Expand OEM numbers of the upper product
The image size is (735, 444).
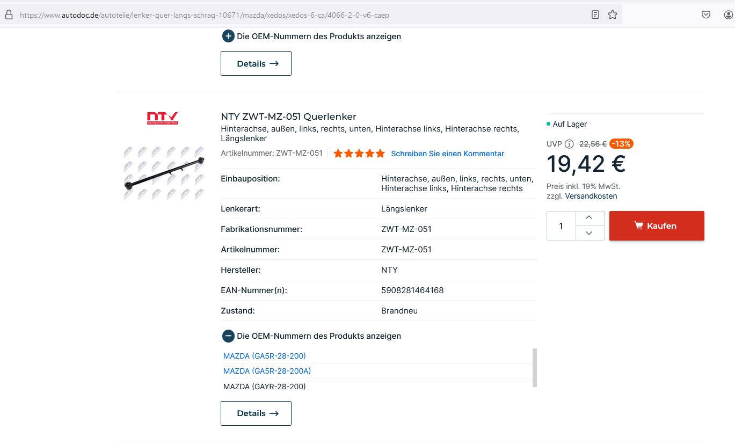coord(228,37)
